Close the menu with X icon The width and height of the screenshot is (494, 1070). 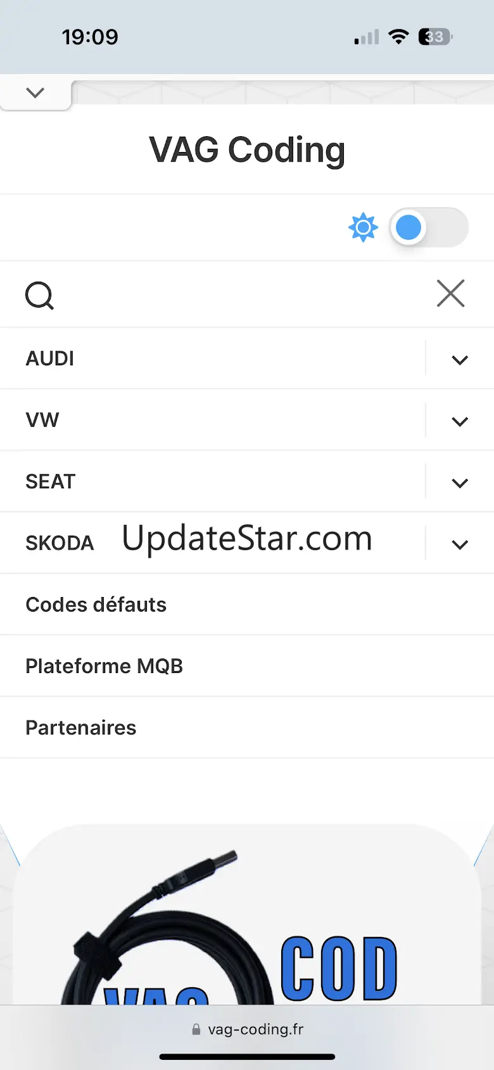[450, 294]
